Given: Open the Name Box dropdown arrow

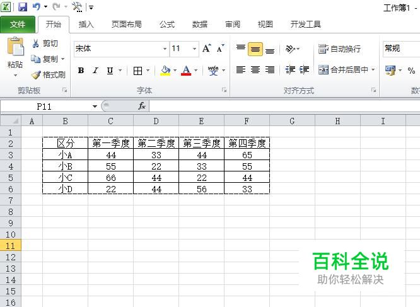Looking at the screenshot, I should [x=95, y=107].
